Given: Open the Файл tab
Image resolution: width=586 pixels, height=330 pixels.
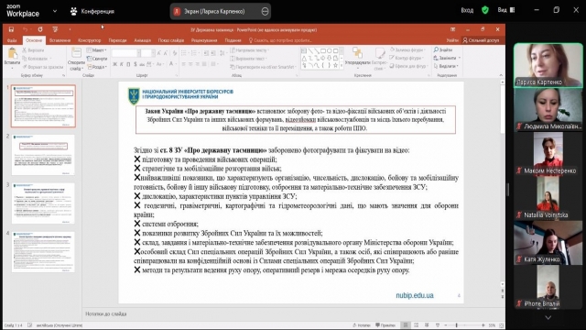Looking at the screenshot, I should click(12, 40).
